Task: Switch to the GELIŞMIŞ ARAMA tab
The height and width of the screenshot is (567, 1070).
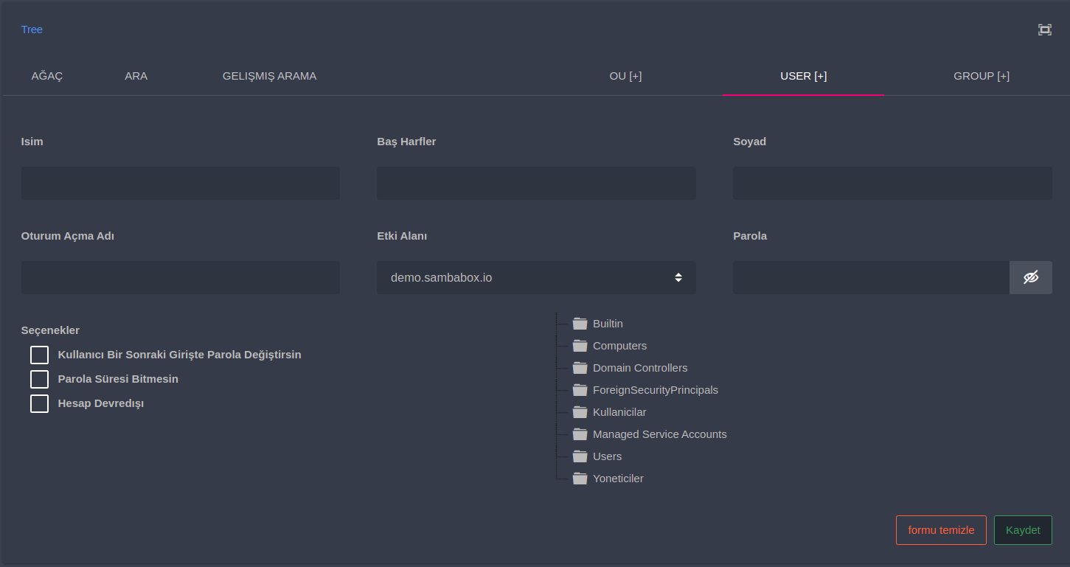Action: (x=269, y=76)
